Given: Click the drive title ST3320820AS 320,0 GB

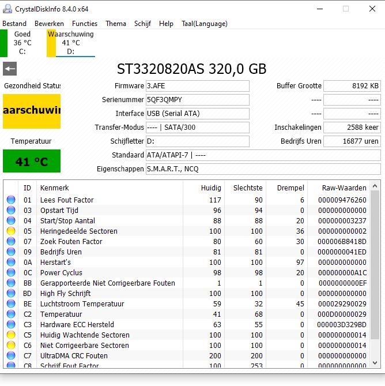Looking at the screenshot, I should pyautogui.click(x=191, y=69).
